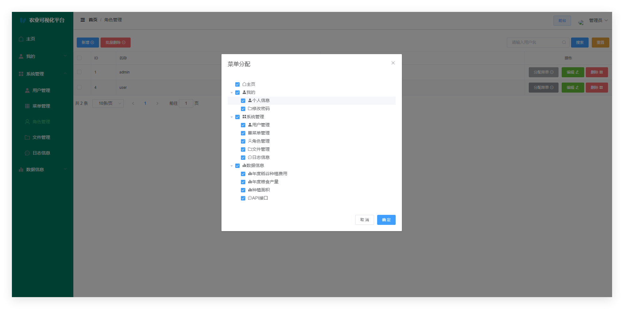Select the sidebar collapse hamburger icon
Viewport: 624px width, 309px height.
click(83, 20)
